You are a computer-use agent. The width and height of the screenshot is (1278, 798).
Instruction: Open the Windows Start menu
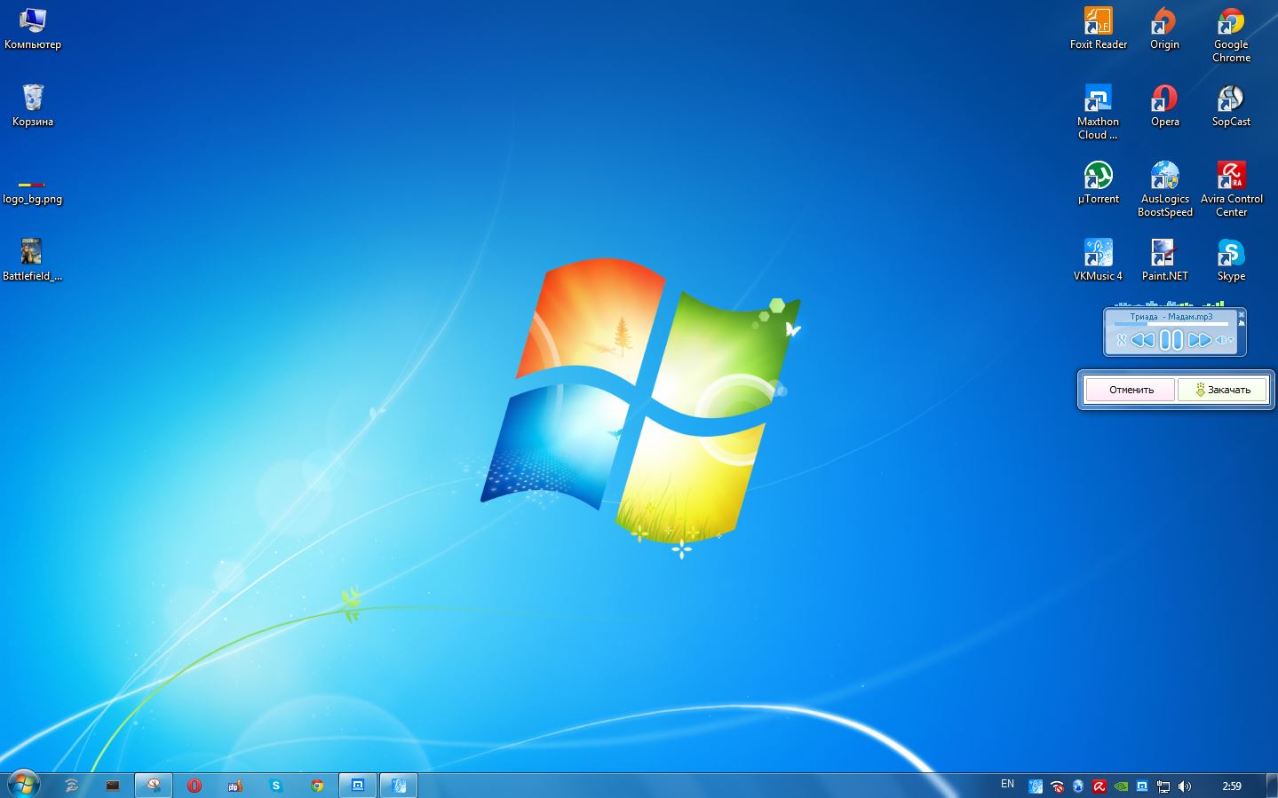tap(23, 785)
